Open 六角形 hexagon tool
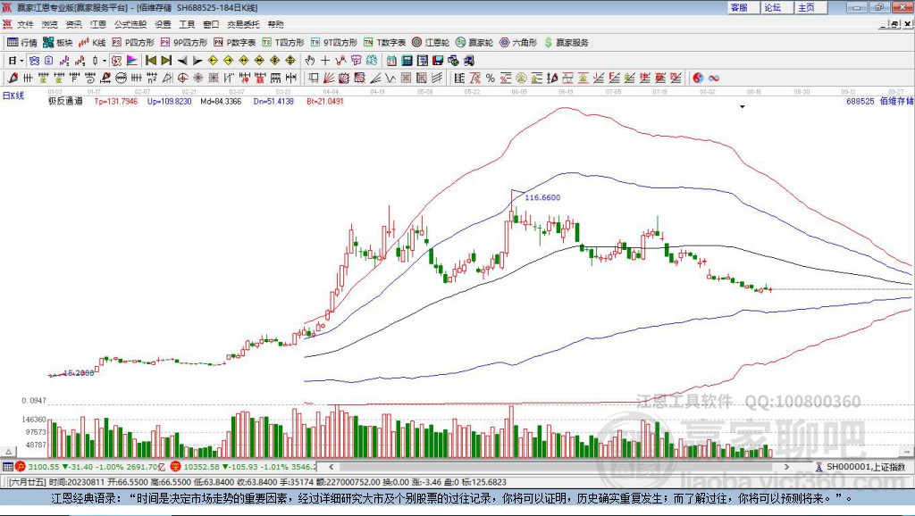The image size is (915, 516). pyautogui.click(x=518, y=43)
